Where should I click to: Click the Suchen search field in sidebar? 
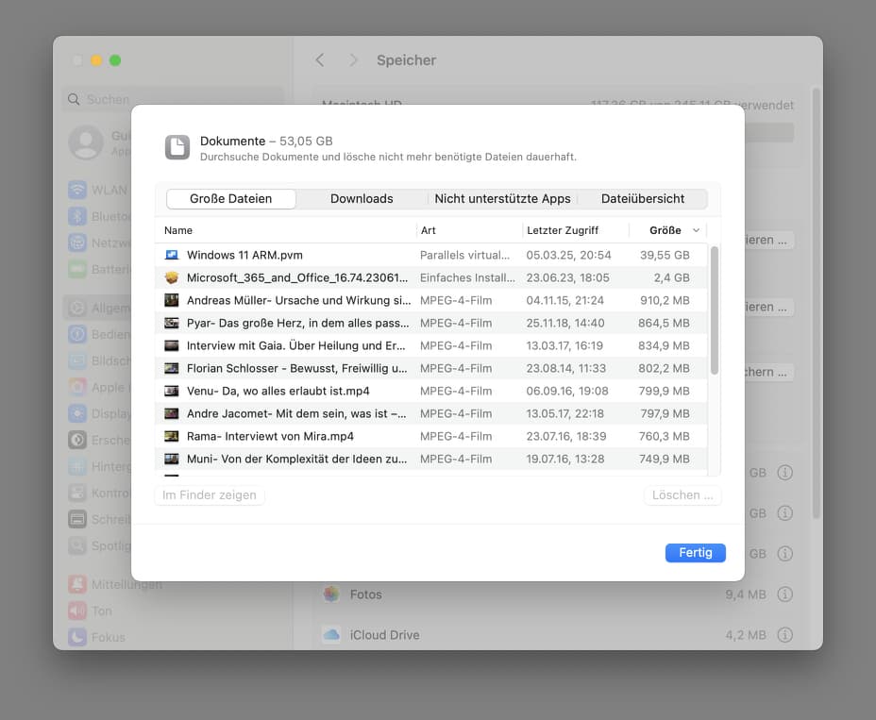pyautogui.click(x=173, y=99)
